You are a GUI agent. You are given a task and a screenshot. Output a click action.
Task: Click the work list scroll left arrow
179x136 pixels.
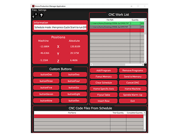pos(91,64)
